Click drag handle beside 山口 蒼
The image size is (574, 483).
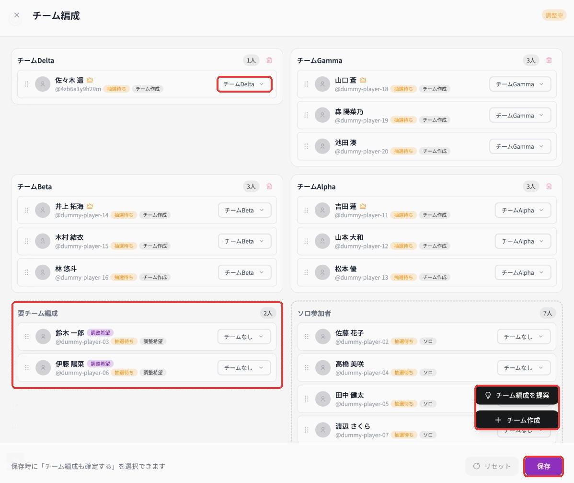tap(306, 84)
